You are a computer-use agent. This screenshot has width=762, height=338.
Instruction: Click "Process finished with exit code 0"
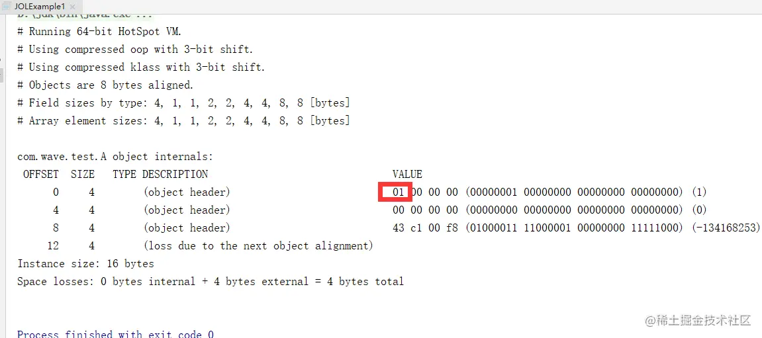click(x=115, y=334)
